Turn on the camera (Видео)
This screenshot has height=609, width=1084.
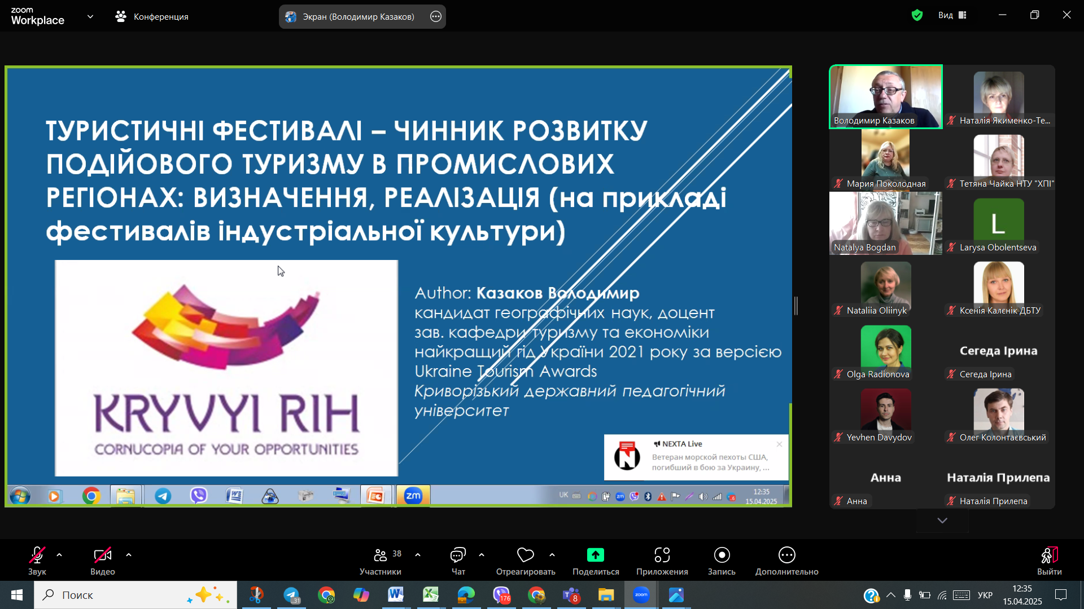(102, 561)
